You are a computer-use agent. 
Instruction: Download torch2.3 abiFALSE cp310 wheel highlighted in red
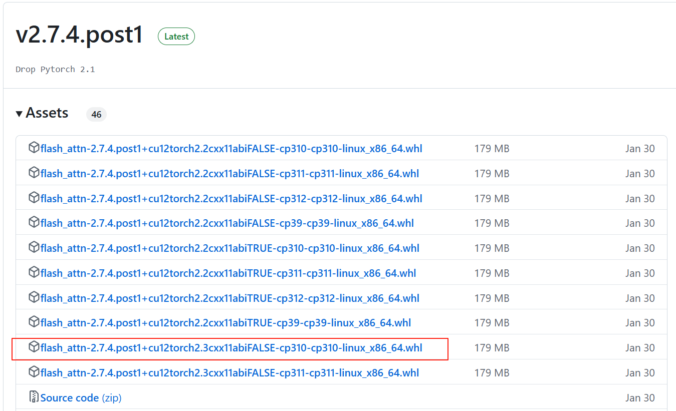231,348
